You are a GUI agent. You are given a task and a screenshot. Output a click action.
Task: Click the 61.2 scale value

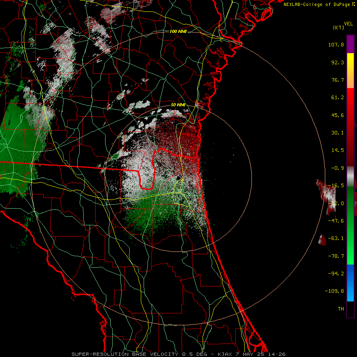tap(338, 98)
